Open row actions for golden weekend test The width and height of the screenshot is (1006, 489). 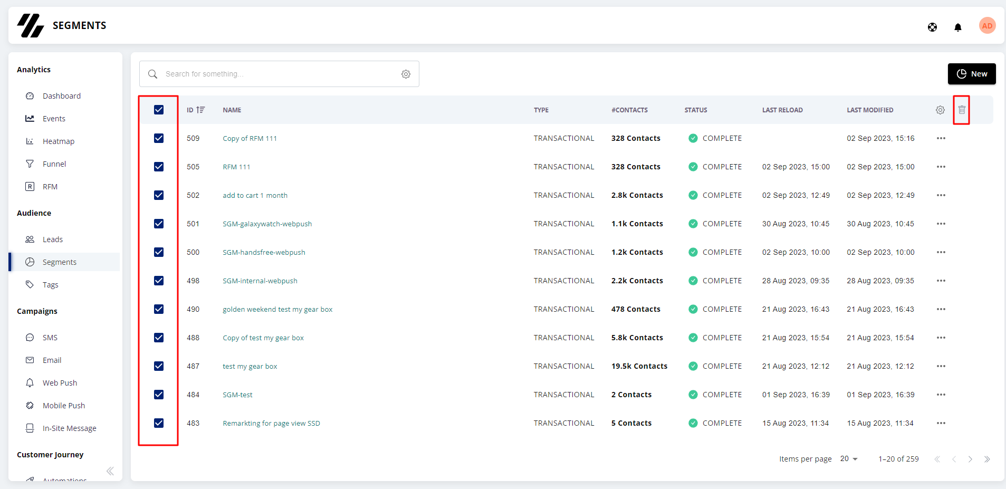pyautogui.click(x=941, y=309)
